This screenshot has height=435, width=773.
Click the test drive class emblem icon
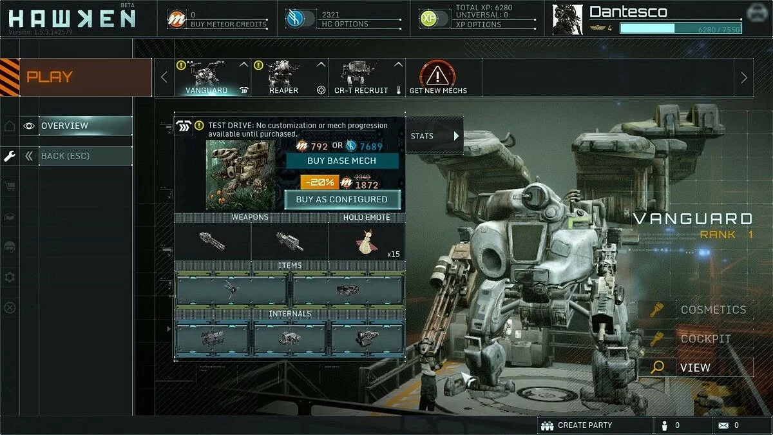coord(183,126)
